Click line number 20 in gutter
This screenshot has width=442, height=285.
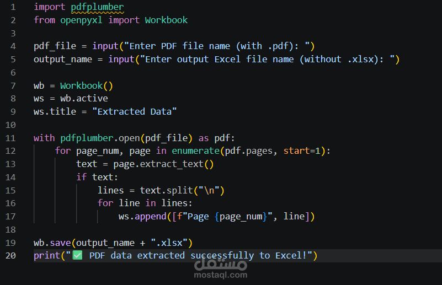pyautogui.click(x=10, y=256)
